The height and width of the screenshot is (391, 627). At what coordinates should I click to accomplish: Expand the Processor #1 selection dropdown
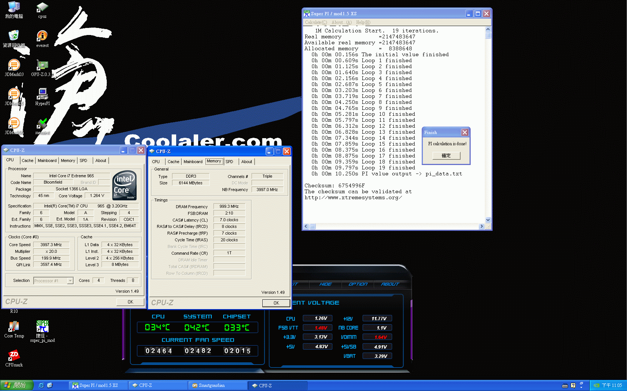[x=70, y=281]
